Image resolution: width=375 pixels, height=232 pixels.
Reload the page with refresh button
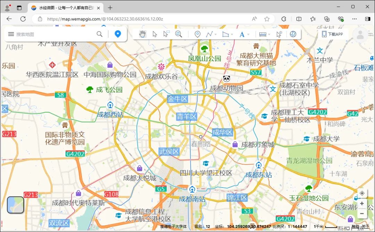pos(23,19)
